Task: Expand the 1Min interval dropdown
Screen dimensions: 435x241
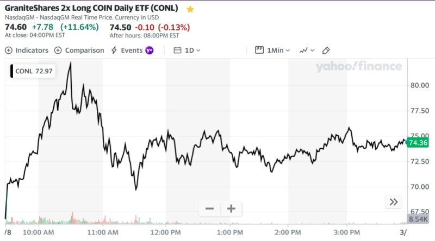Action: [278, 50]
